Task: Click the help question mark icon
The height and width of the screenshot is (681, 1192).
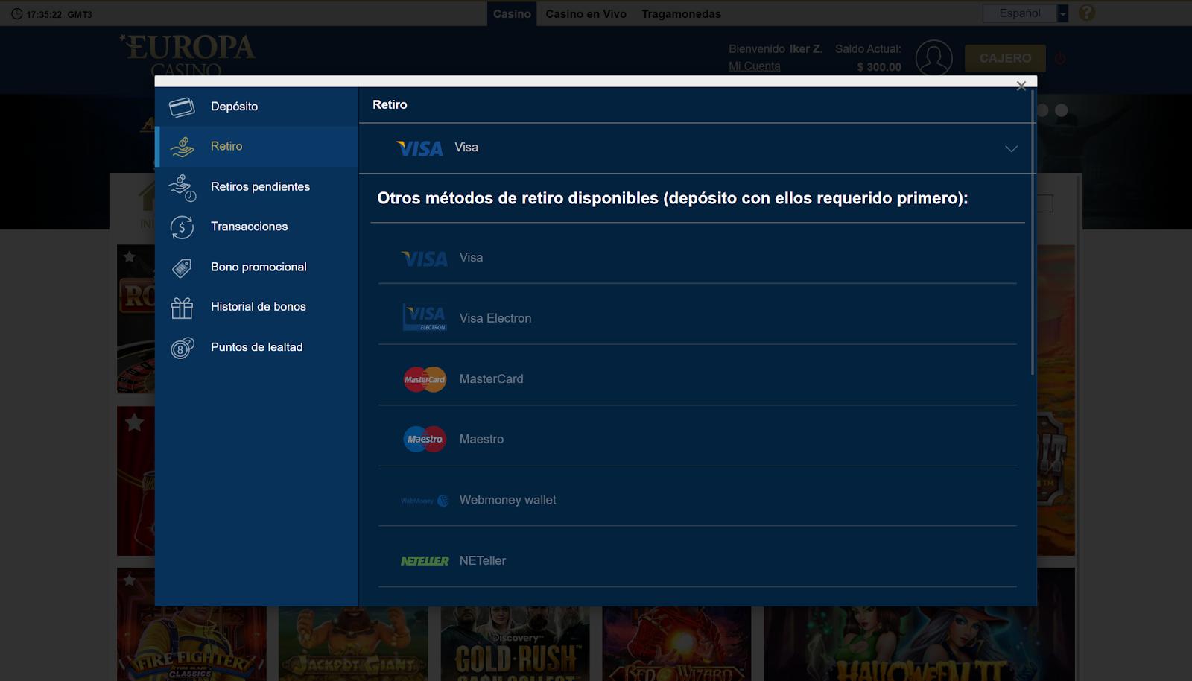Action: click(1087, 13)
